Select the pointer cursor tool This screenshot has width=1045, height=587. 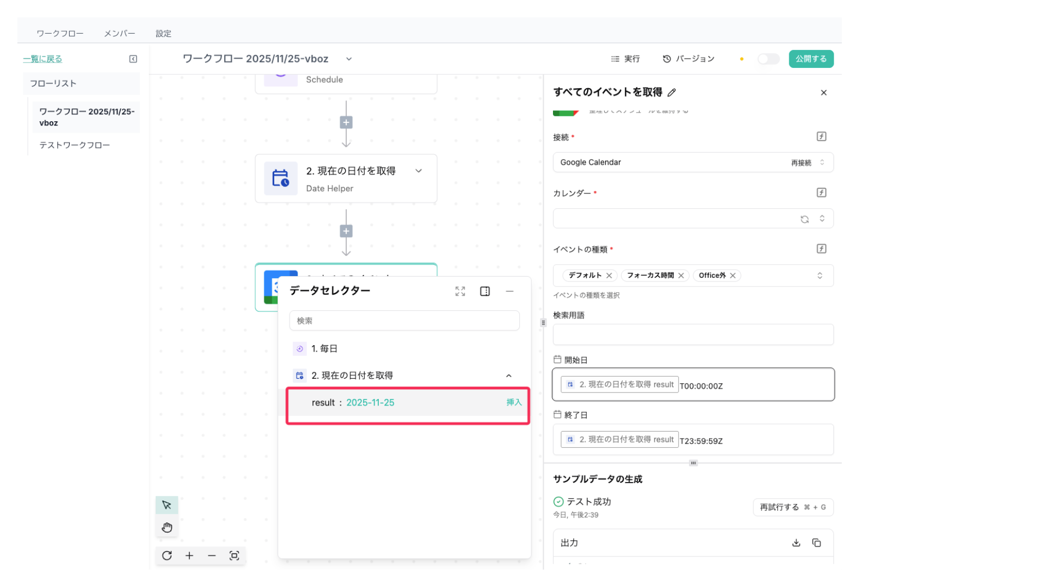pos(167,505)
